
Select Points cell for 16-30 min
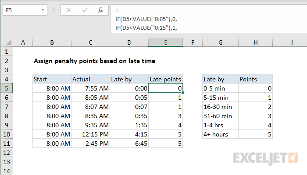[256, 107]
